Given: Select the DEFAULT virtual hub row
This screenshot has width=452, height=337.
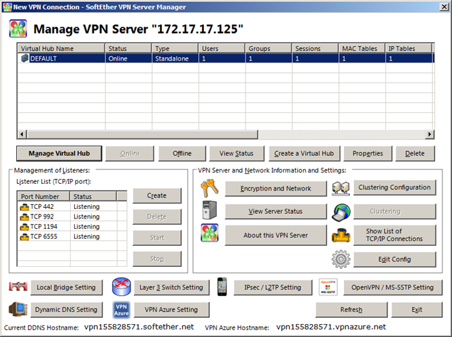Looking at the screenshot, I should tap(226, 59).
